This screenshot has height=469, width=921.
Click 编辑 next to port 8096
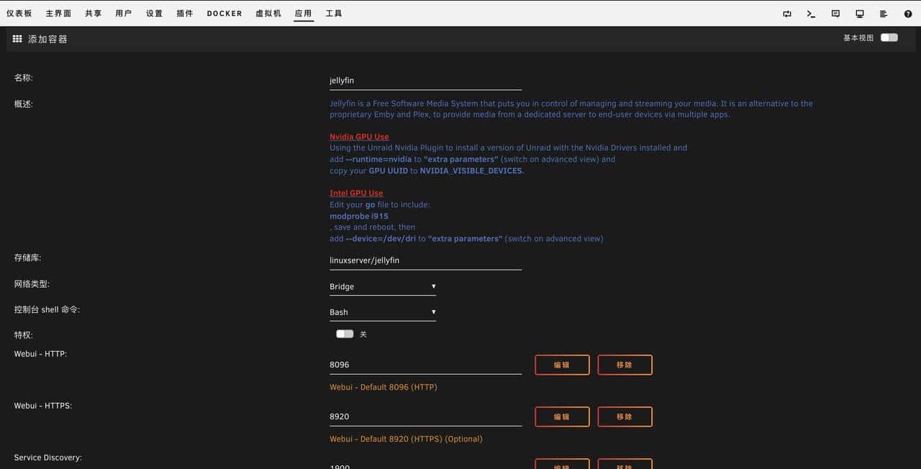[x=562, y=365]
